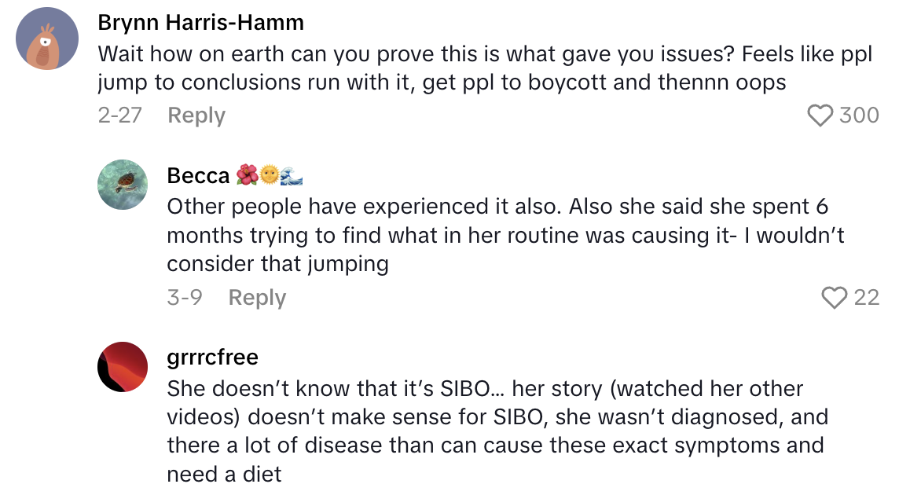This screenshot has width=899, height=495.
Task: Click the hibiscus emoji beside Becca's name
Action: coord(247,176)
